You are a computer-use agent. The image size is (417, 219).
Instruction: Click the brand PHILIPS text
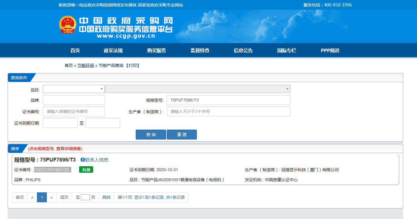tap(33, 180)
